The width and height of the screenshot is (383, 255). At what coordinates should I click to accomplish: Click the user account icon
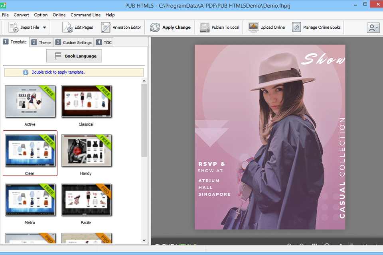tap(373, 27)
